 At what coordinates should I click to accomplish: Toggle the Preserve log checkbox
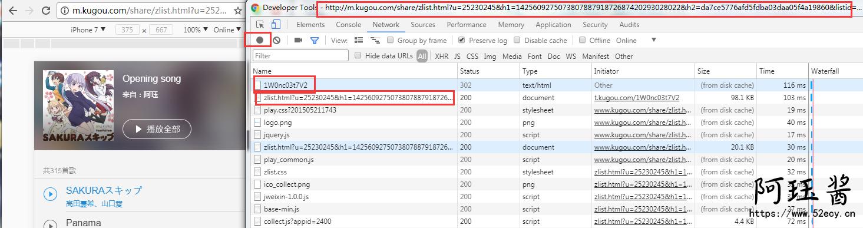(462, 40)
